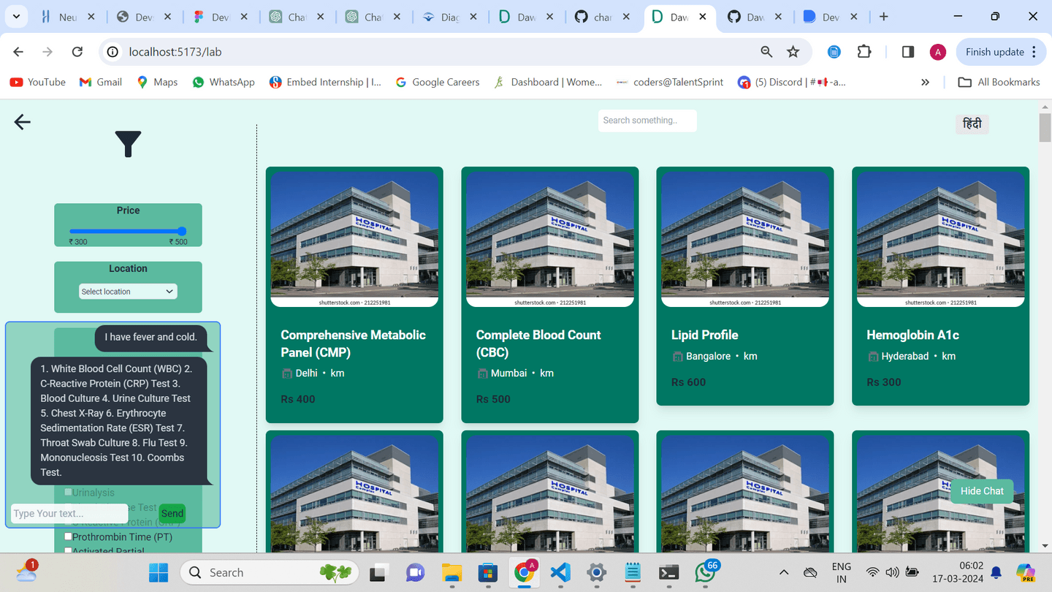The image size is (1052, 592).
Task: Open WhatsApp from the taskbar
Action: point(705,572)
